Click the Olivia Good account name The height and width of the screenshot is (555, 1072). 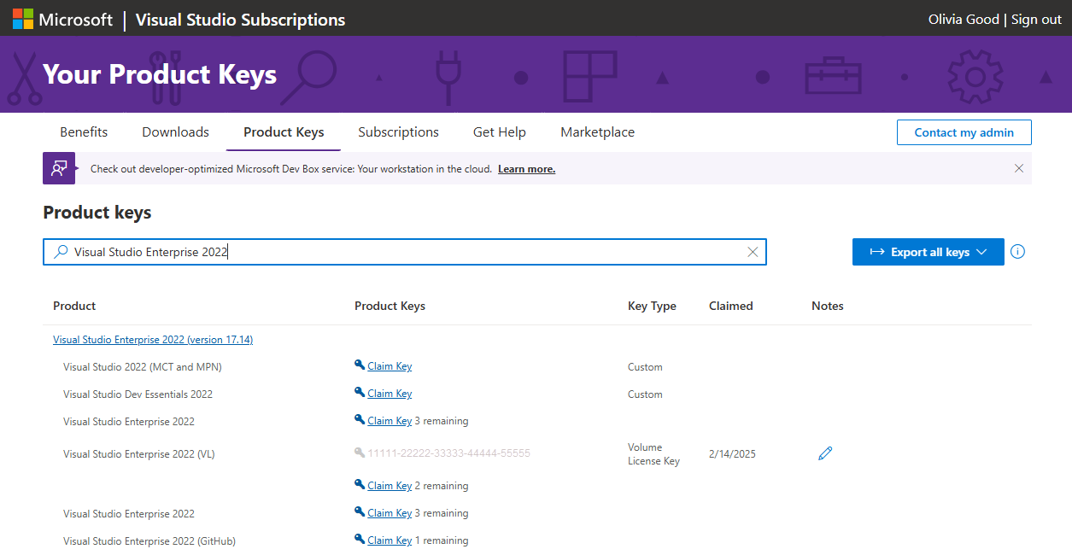click(964, 20)
